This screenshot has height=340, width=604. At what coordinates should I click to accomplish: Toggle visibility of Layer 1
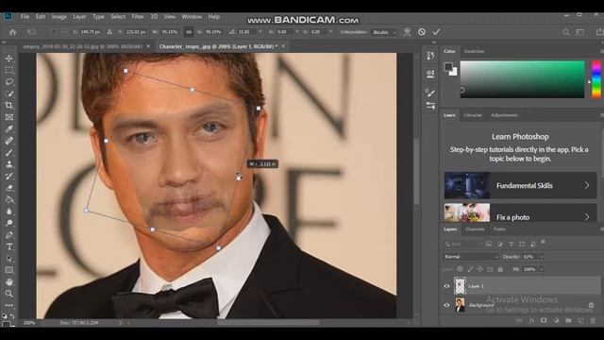[446, 286]
